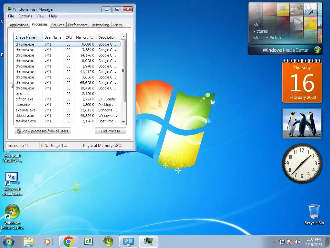The width and height of the screenshot is (330, 248).
Task: Select the explorer.exe process row
Action: [67, 110]
